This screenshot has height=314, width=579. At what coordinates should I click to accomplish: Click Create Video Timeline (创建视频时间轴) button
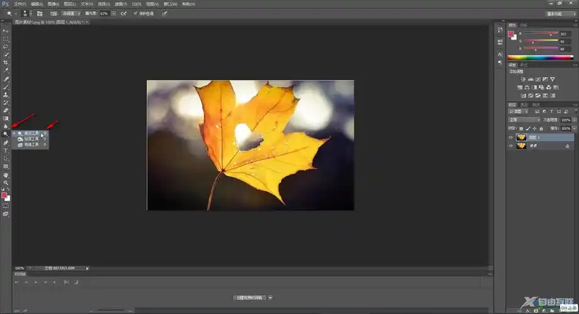click(x=250, y=297)
